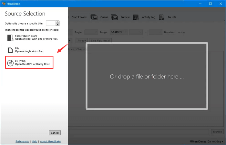Click the HandBrake app icon in title bar
Viewport: 226px width, 145px height.
pyautogui.click(x=4, y=3)
